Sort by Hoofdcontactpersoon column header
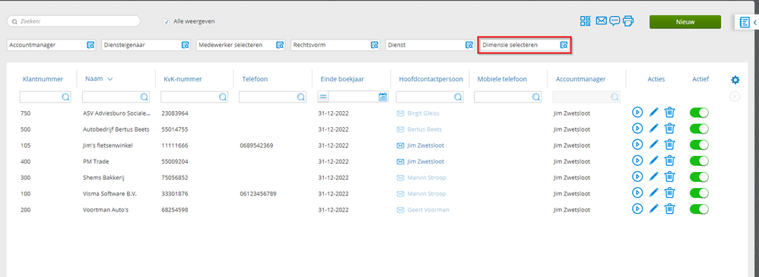759x277 pixels. tap(430, 79)
